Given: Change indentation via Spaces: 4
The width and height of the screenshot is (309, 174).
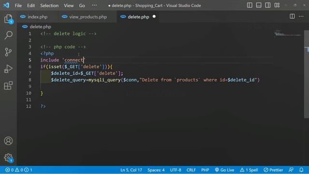Looking at the screenshot, I should click(156, 170).
